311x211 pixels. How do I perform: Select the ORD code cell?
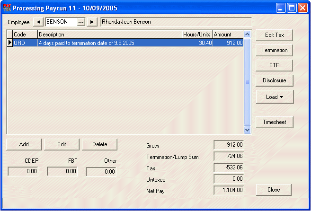point(25,43)
